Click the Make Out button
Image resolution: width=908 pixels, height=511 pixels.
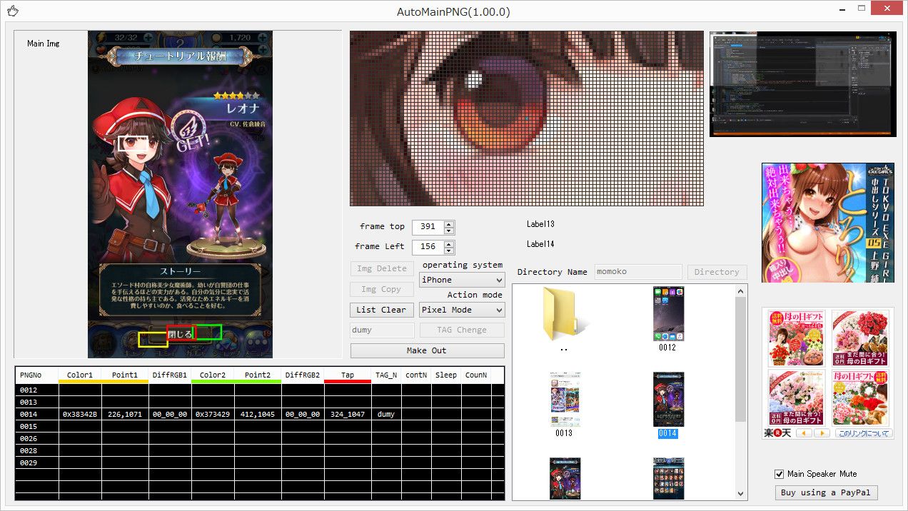[x=427, y=350]
